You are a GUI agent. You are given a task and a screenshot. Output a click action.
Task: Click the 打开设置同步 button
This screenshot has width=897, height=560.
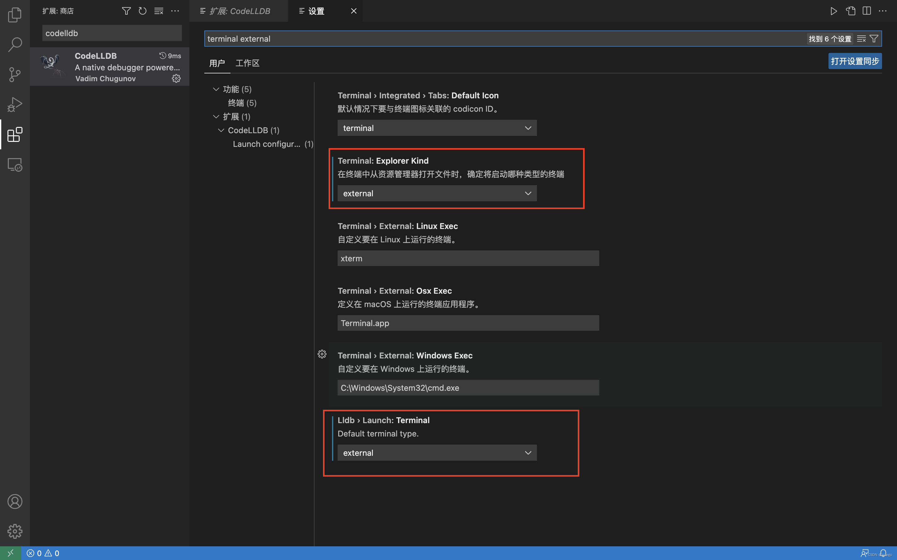click(855, 61)
